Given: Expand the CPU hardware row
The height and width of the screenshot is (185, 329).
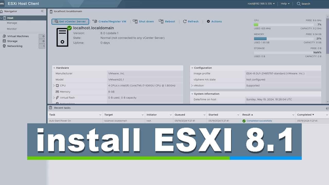Looking at the screenshot, I should 54,86.
